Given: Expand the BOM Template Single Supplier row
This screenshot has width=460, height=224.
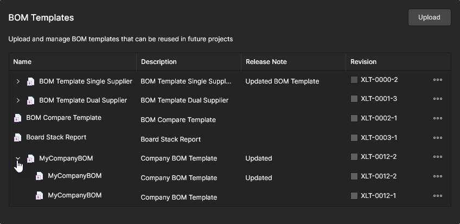Looking at the screenshot, I should point(18,81).
